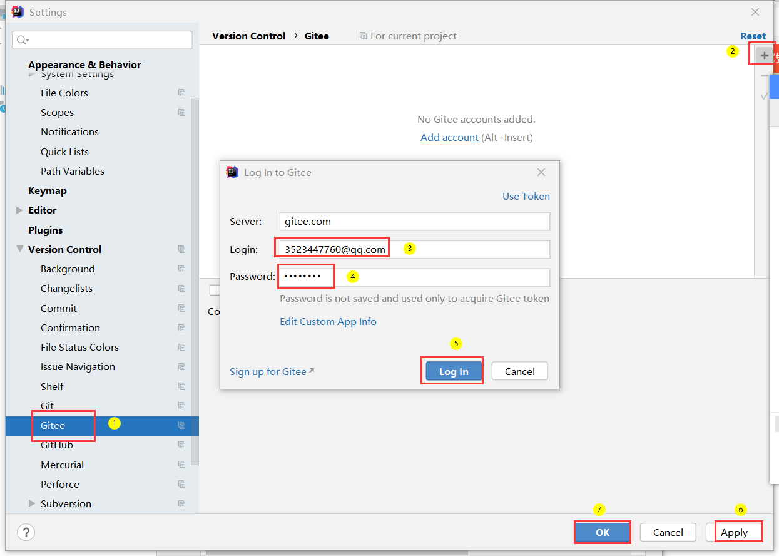Open the Notifications settings page
779x556 pixels.
point(69,132)
